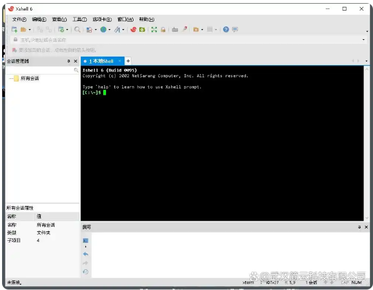Image resolution: width=373 pixels, height=290 pixels.
Task: Toggle full screen mode icon
Action: 154,30
